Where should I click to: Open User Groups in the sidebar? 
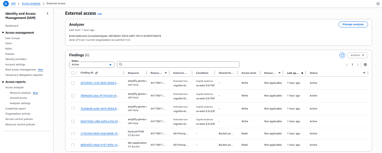click(x=13, y=38)
